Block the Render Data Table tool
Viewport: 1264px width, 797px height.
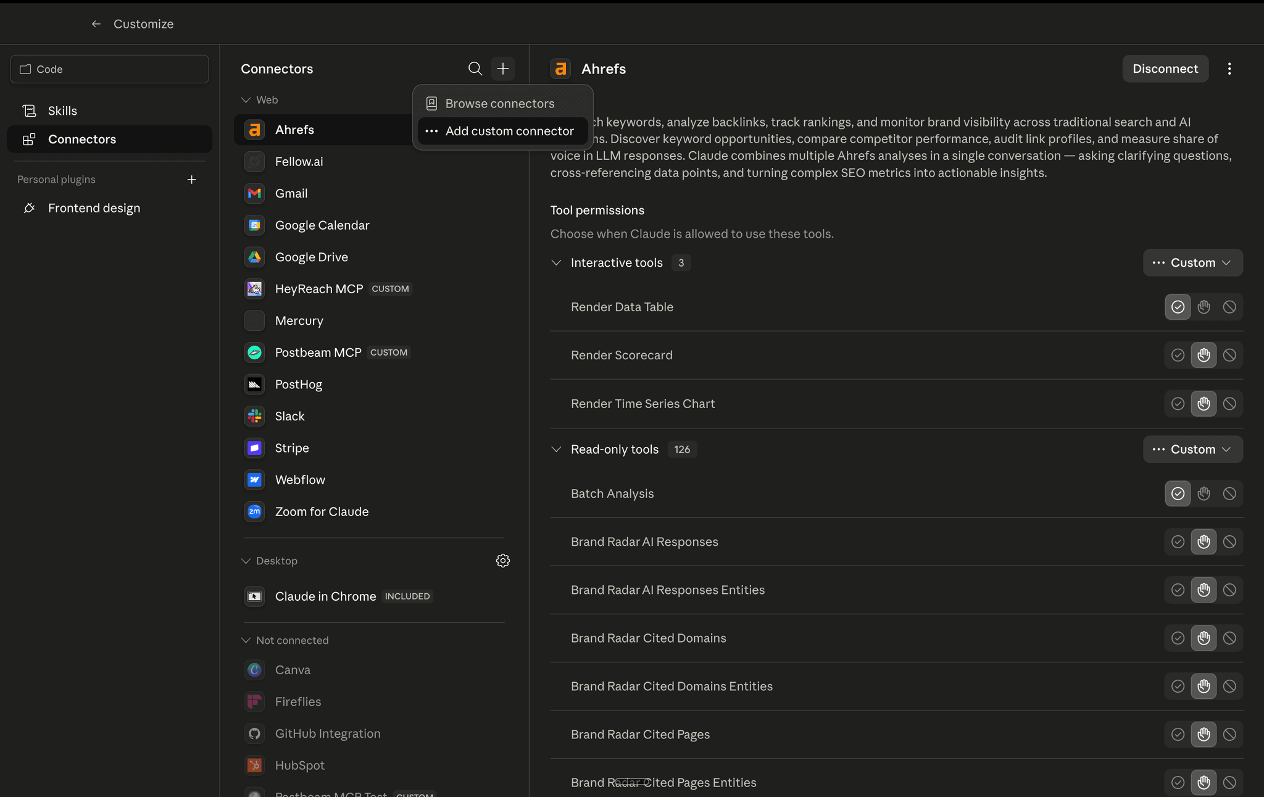coord(1229,307)
